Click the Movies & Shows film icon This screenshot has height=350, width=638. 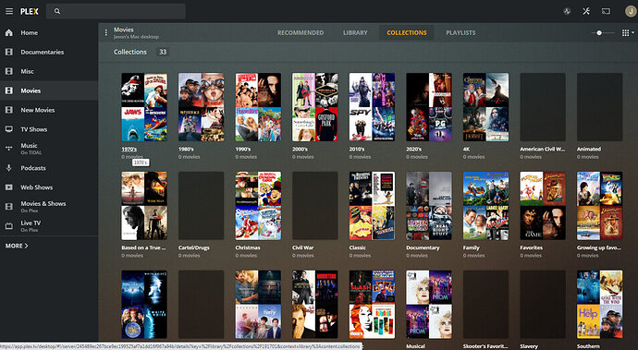9,207
